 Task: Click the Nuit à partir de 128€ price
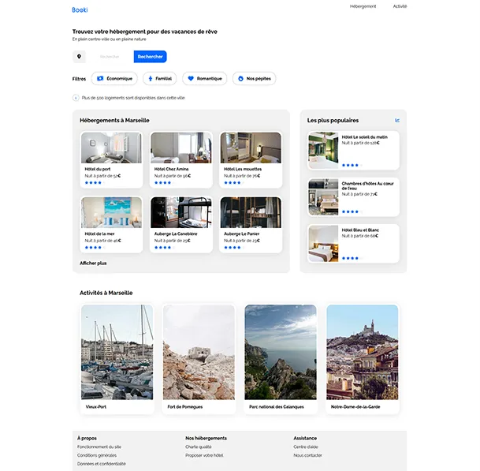pyautogui.click(x=361, y=143)
